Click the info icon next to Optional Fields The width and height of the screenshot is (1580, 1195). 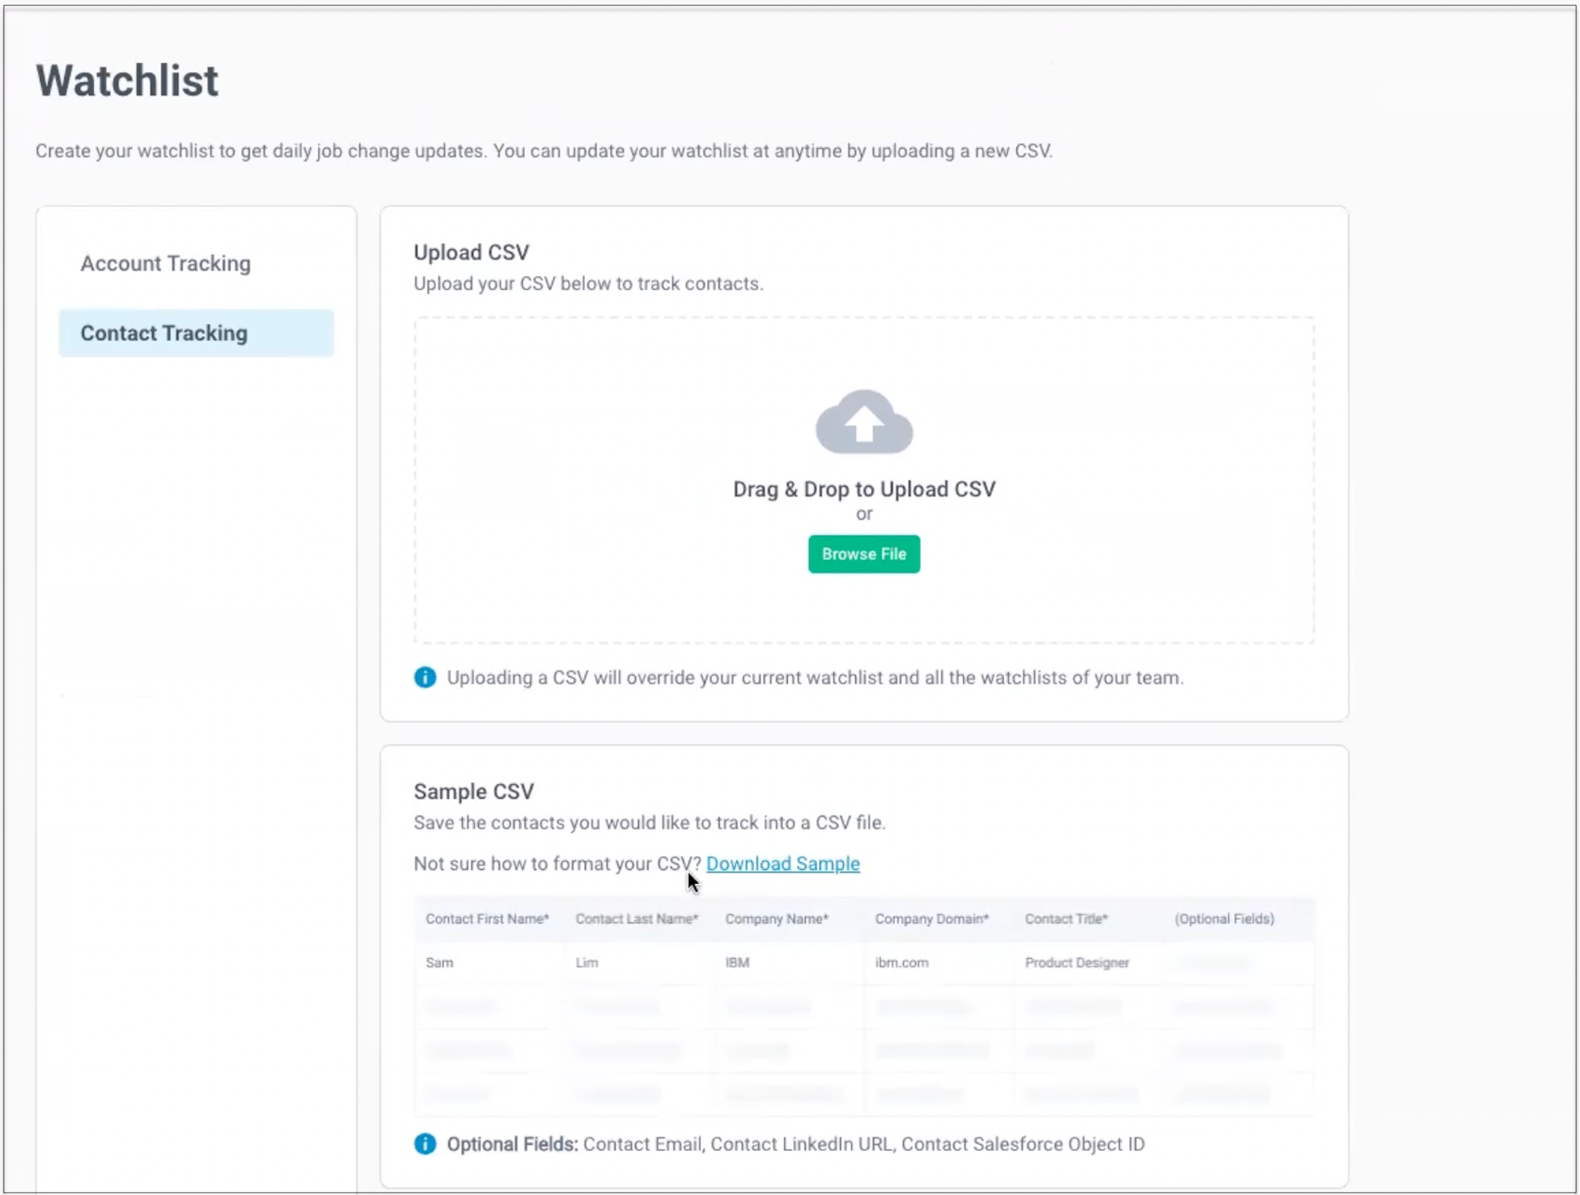tap(425, 1143)
